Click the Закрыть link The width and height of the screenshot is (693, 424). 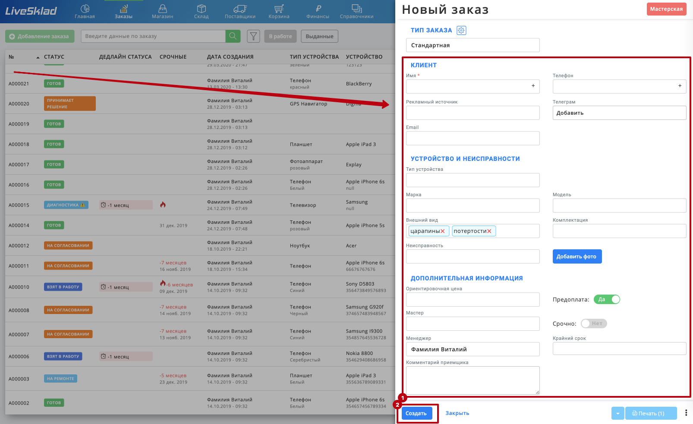coord(457,413)
